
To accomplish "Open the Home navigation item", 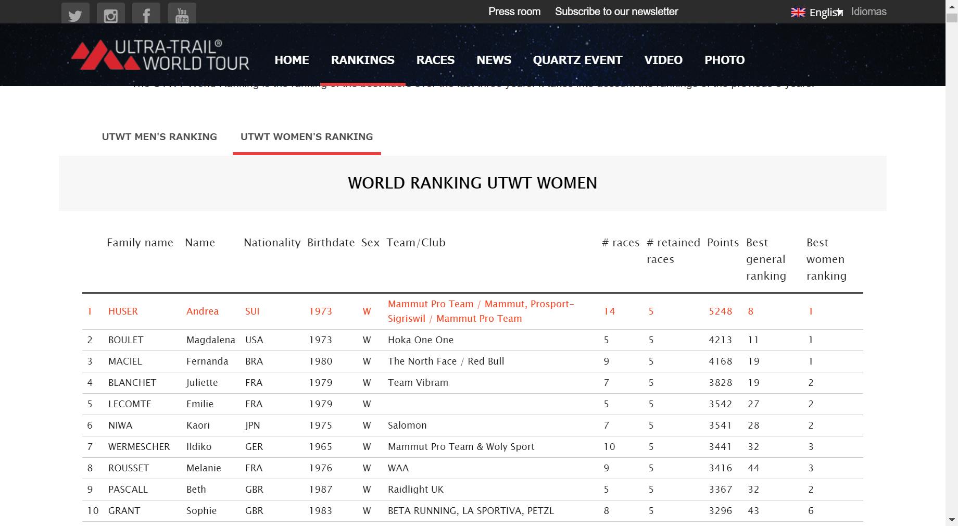I will point(292,60).
